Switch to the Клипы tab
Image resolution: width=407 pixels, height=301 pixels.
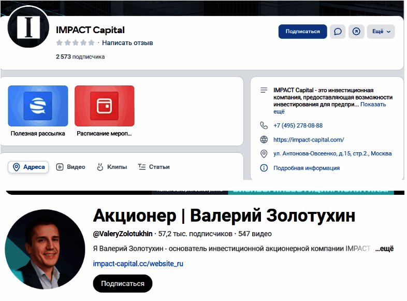(112, 167)
